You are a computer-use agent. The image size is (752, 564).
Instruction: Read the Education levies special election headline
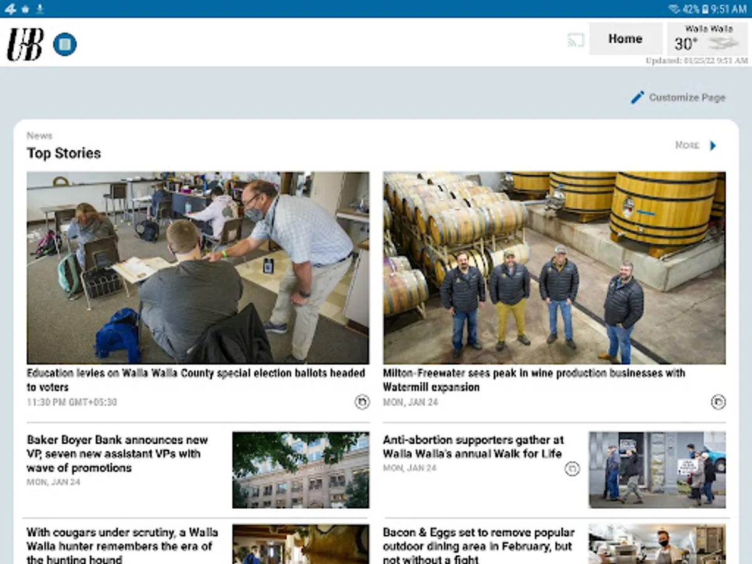click(x=196, y=380)
